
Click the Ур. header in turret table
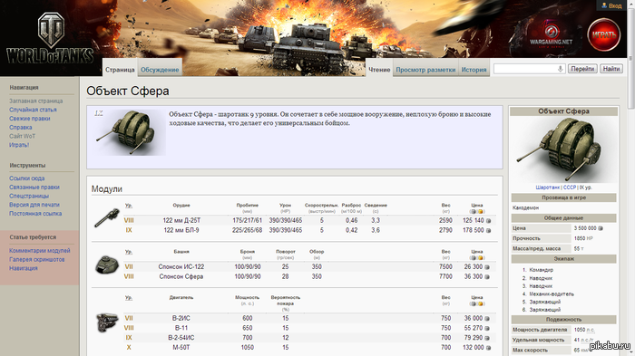tap(129, 252)
